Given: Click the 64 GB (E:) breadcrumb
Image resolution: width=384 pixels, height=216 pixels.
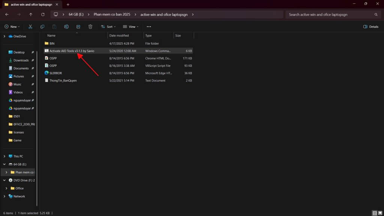Looking at the screenshot, I should point(76,15).
